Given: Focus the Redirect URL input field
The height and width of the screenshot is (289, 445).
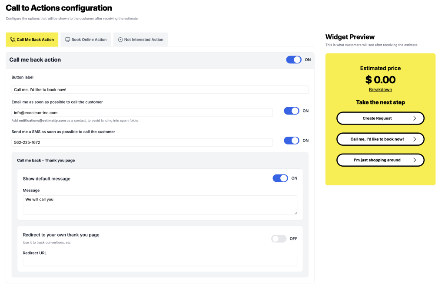Looking at the screenshot, I should [x=160, y=262].
